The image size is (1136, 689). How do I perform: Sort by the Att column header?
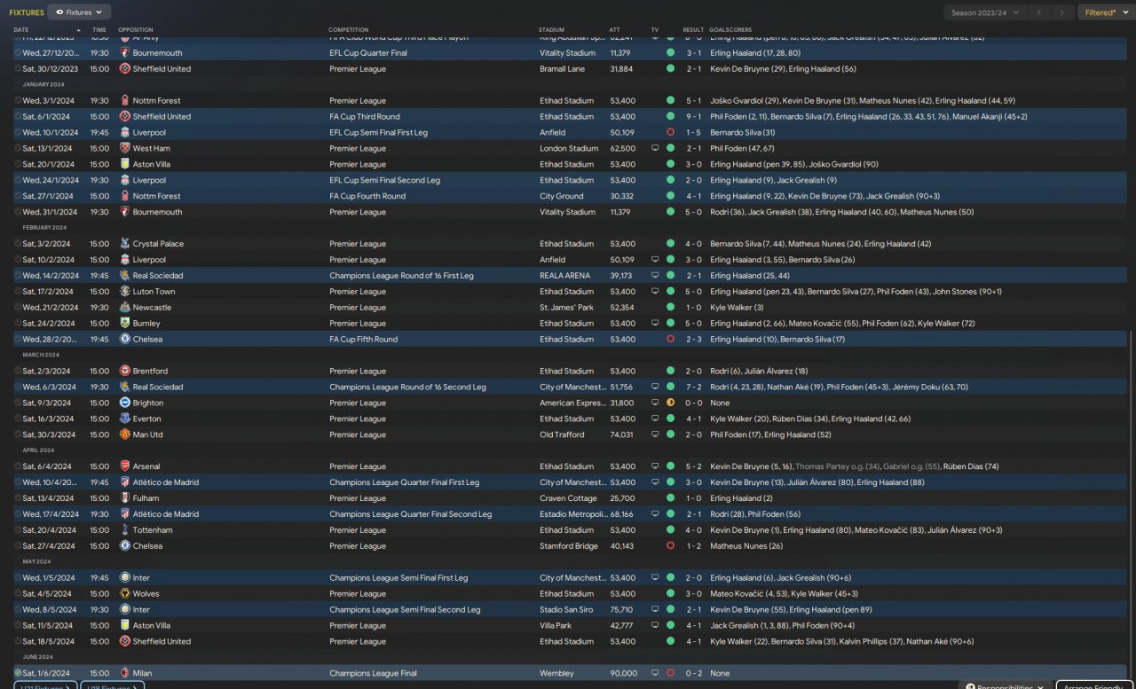point(615,30)
